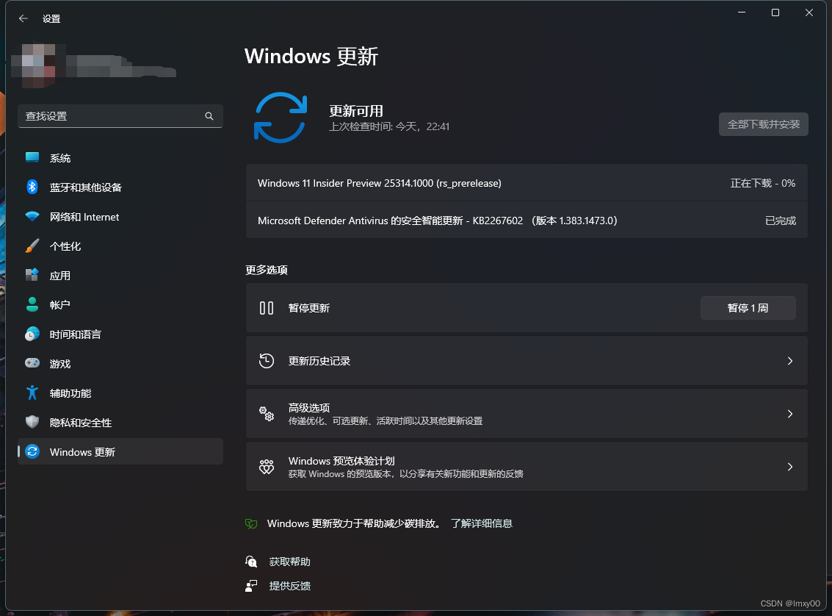
Task: Click 高级选项 row title
Action: click(x=309, y=408)
